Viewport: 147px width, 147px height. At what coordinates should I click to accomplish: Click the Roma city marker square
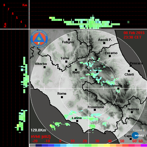62,97
